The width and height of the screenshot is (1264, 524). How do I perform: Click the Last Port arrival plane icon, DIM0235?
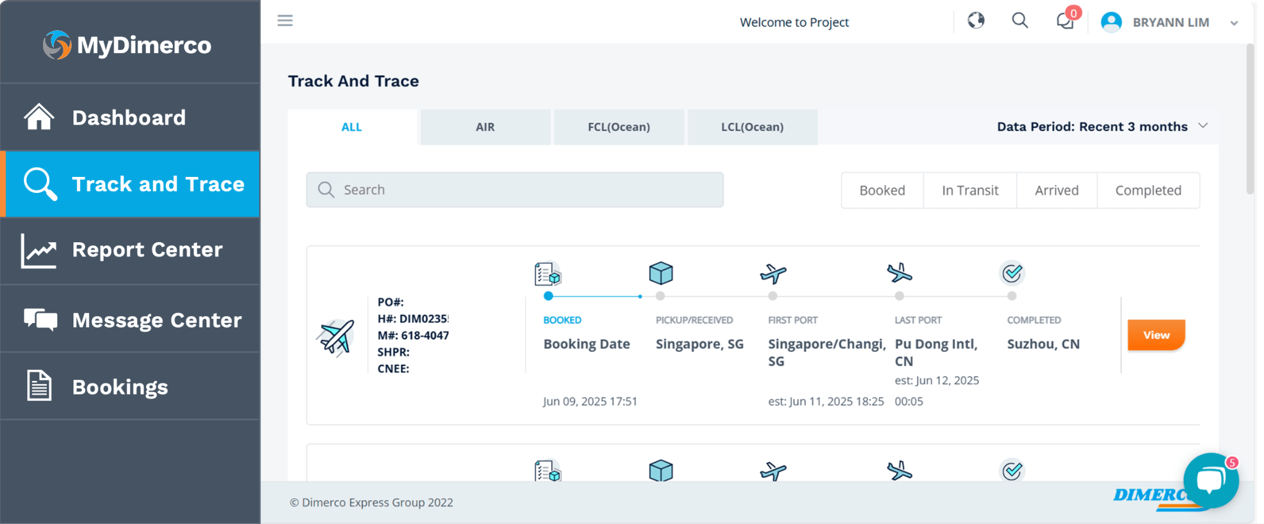click(899, 272)
